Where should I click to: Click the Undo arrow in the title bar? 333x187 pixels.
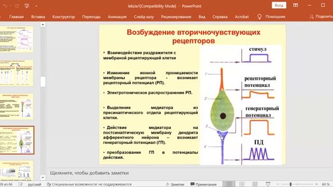coord(5,6)
